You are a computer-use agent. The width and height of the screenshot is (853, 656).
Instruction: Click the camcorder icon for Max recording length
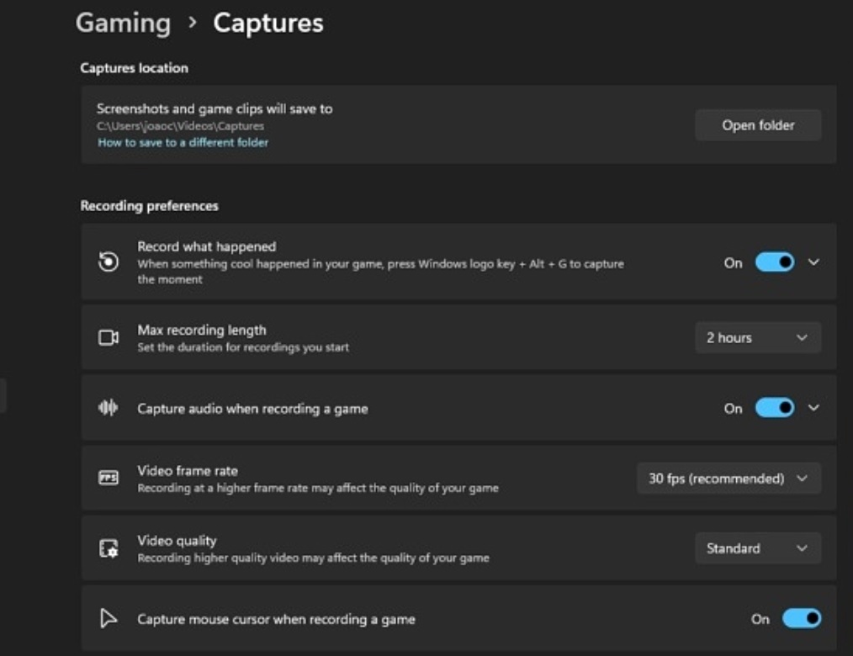click(x=109, y=338)
